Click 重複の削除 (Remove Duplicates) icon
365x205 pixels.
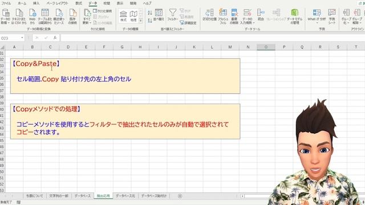(234, 17)
